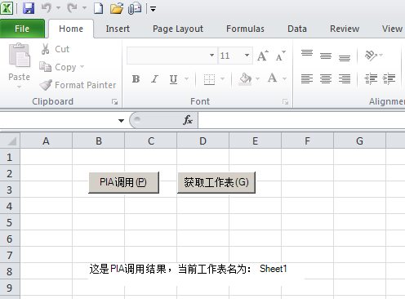
Task: Select Middle Align
Action: coord(326,56)
